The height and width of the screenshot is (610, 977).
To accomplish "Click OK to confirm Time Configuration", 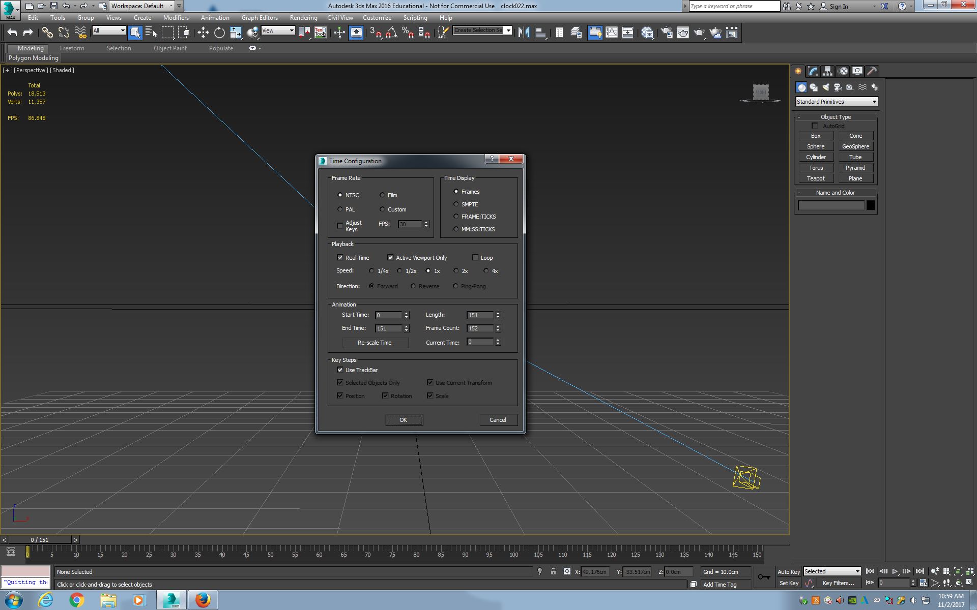I will coord(403,419).
